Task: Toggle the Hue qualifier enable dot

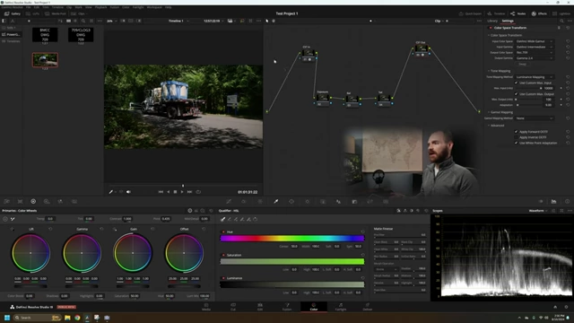Action: [x=223, y=231]
